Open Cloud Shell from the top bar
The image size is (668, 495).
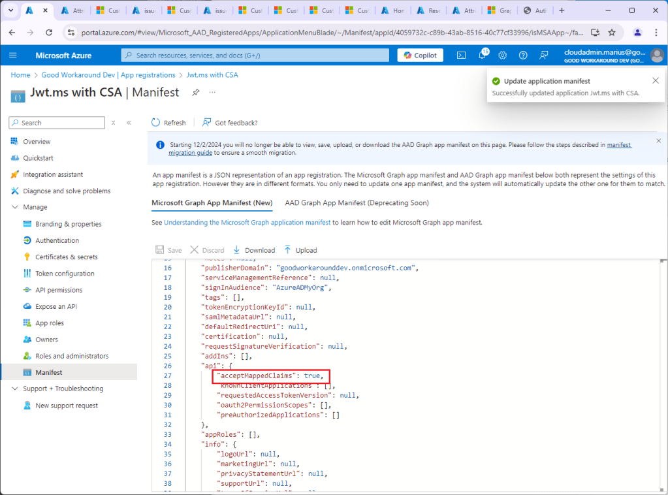tap(461, 56)
